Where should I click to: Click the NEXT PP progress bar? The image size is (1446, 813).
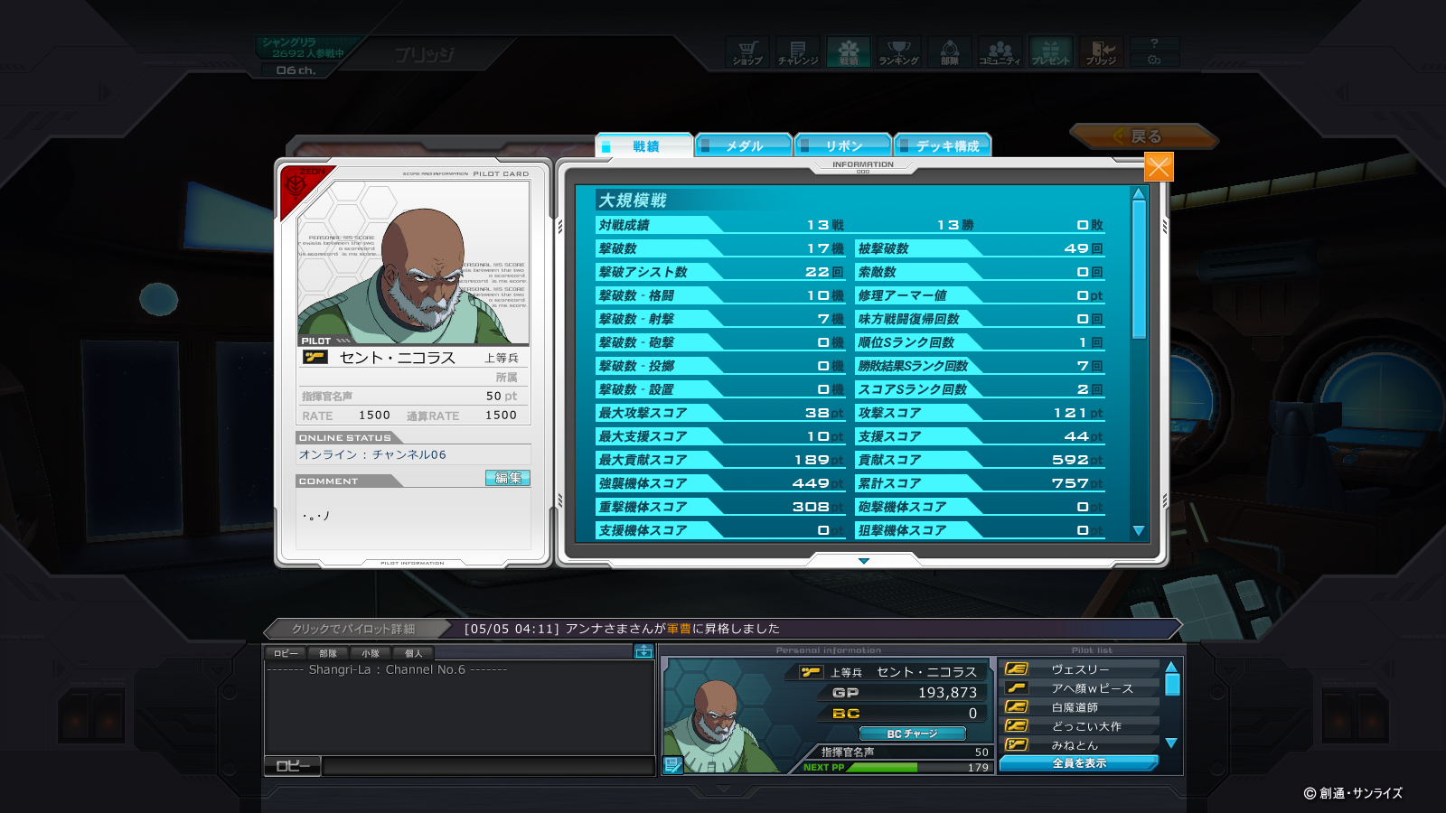[x=920, y=767]
